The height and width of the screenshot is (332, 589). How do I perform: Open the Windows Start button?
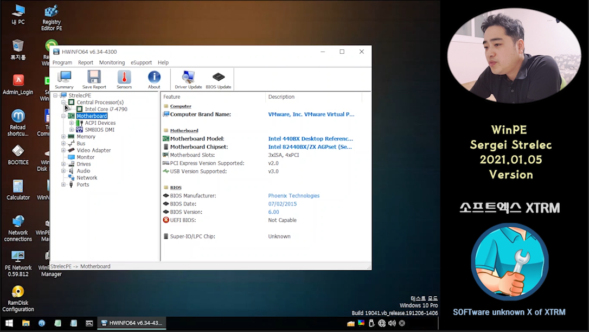tap(9, 323)
